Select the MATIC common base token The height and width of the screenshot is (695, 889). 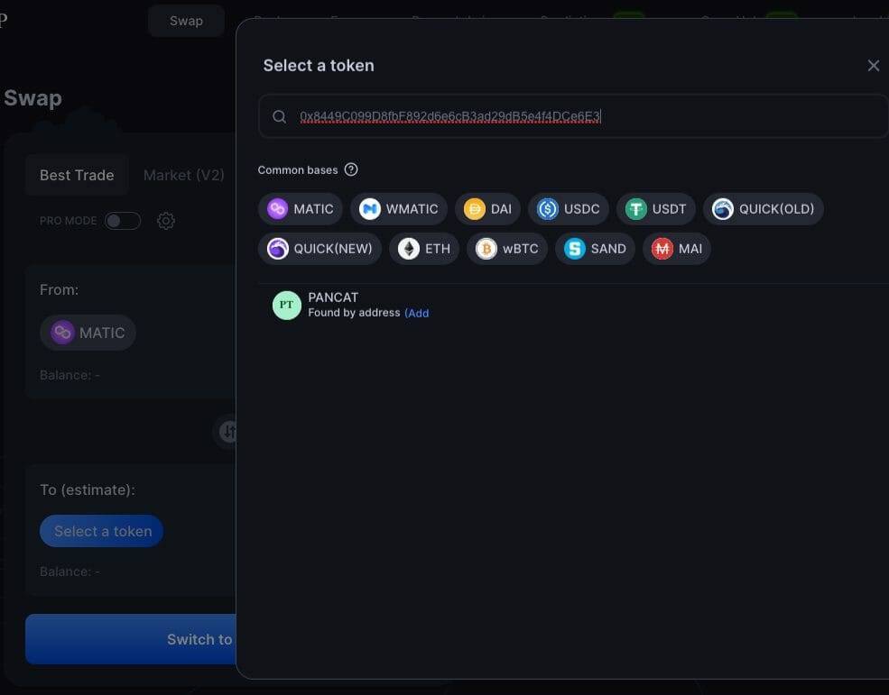[300, 209]
